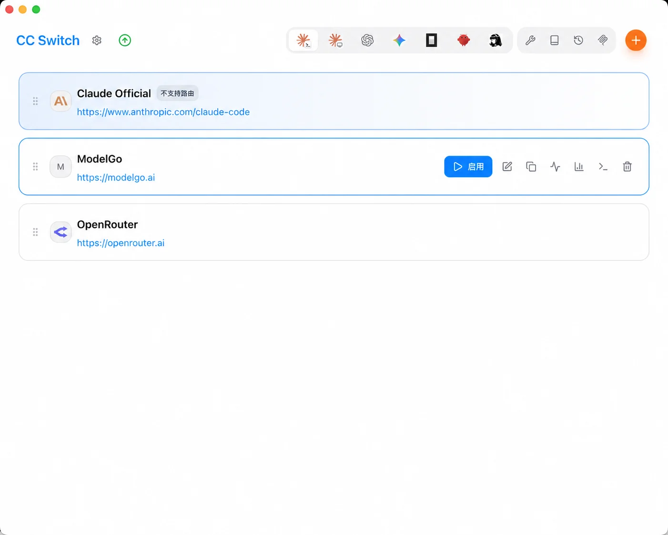
Task: Switch to the Claude Desktop app tab
Action: click(335, 41)
